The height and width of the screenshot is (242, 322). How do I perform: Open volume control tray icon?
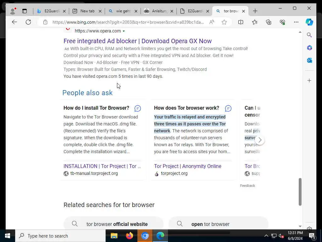pyautogui.click(x=281, y=236)
